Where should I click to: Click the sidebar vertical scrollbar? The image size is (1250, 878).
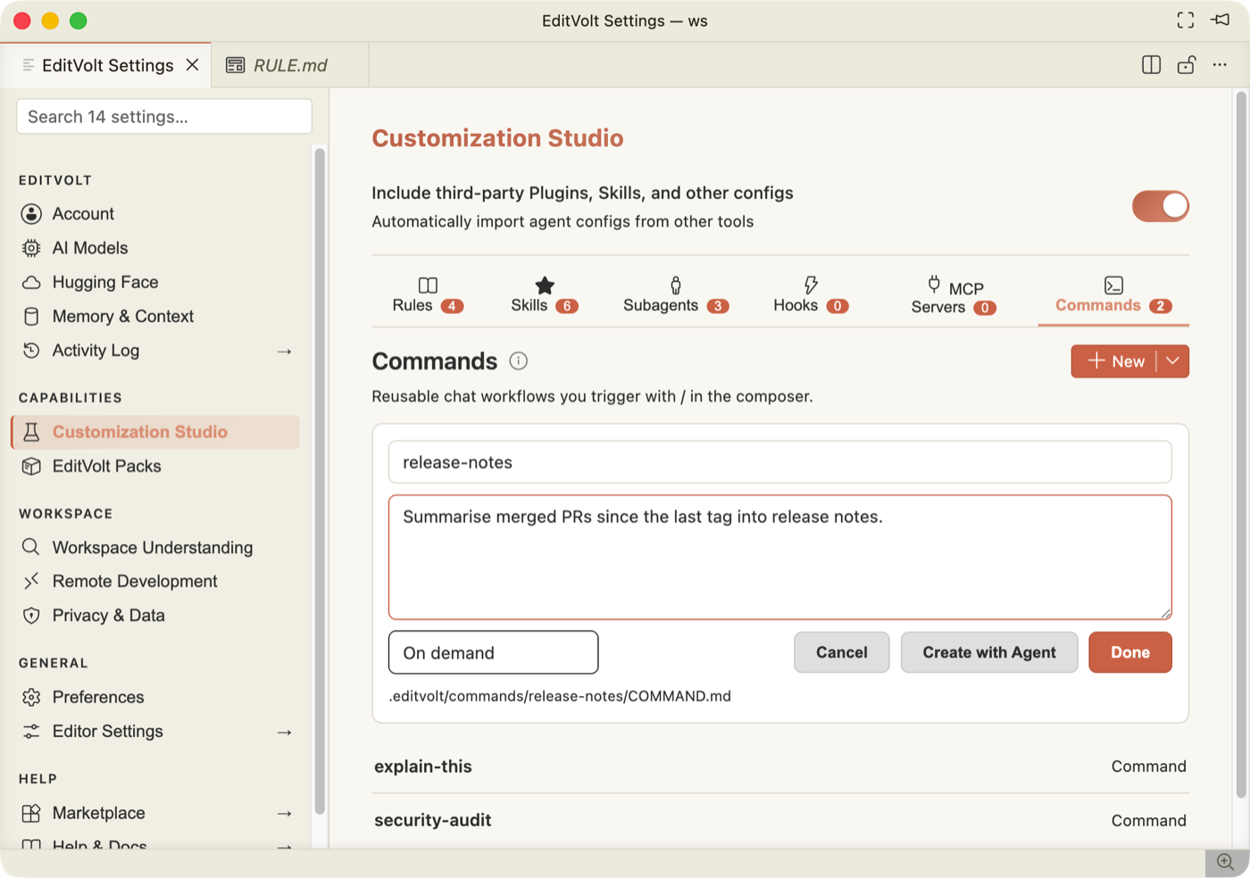pyautogui.click(x=320, y=482)
